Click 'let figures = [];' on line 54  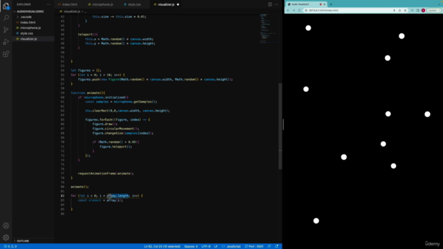pos(86,71)
